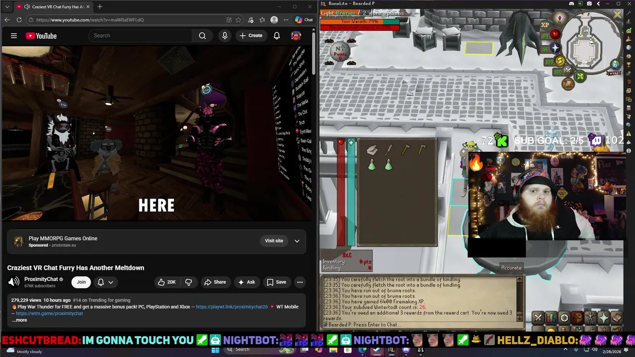Click the hitpoints orb showing 69
The width and height of the screenshot is (635, 357).
551,35
